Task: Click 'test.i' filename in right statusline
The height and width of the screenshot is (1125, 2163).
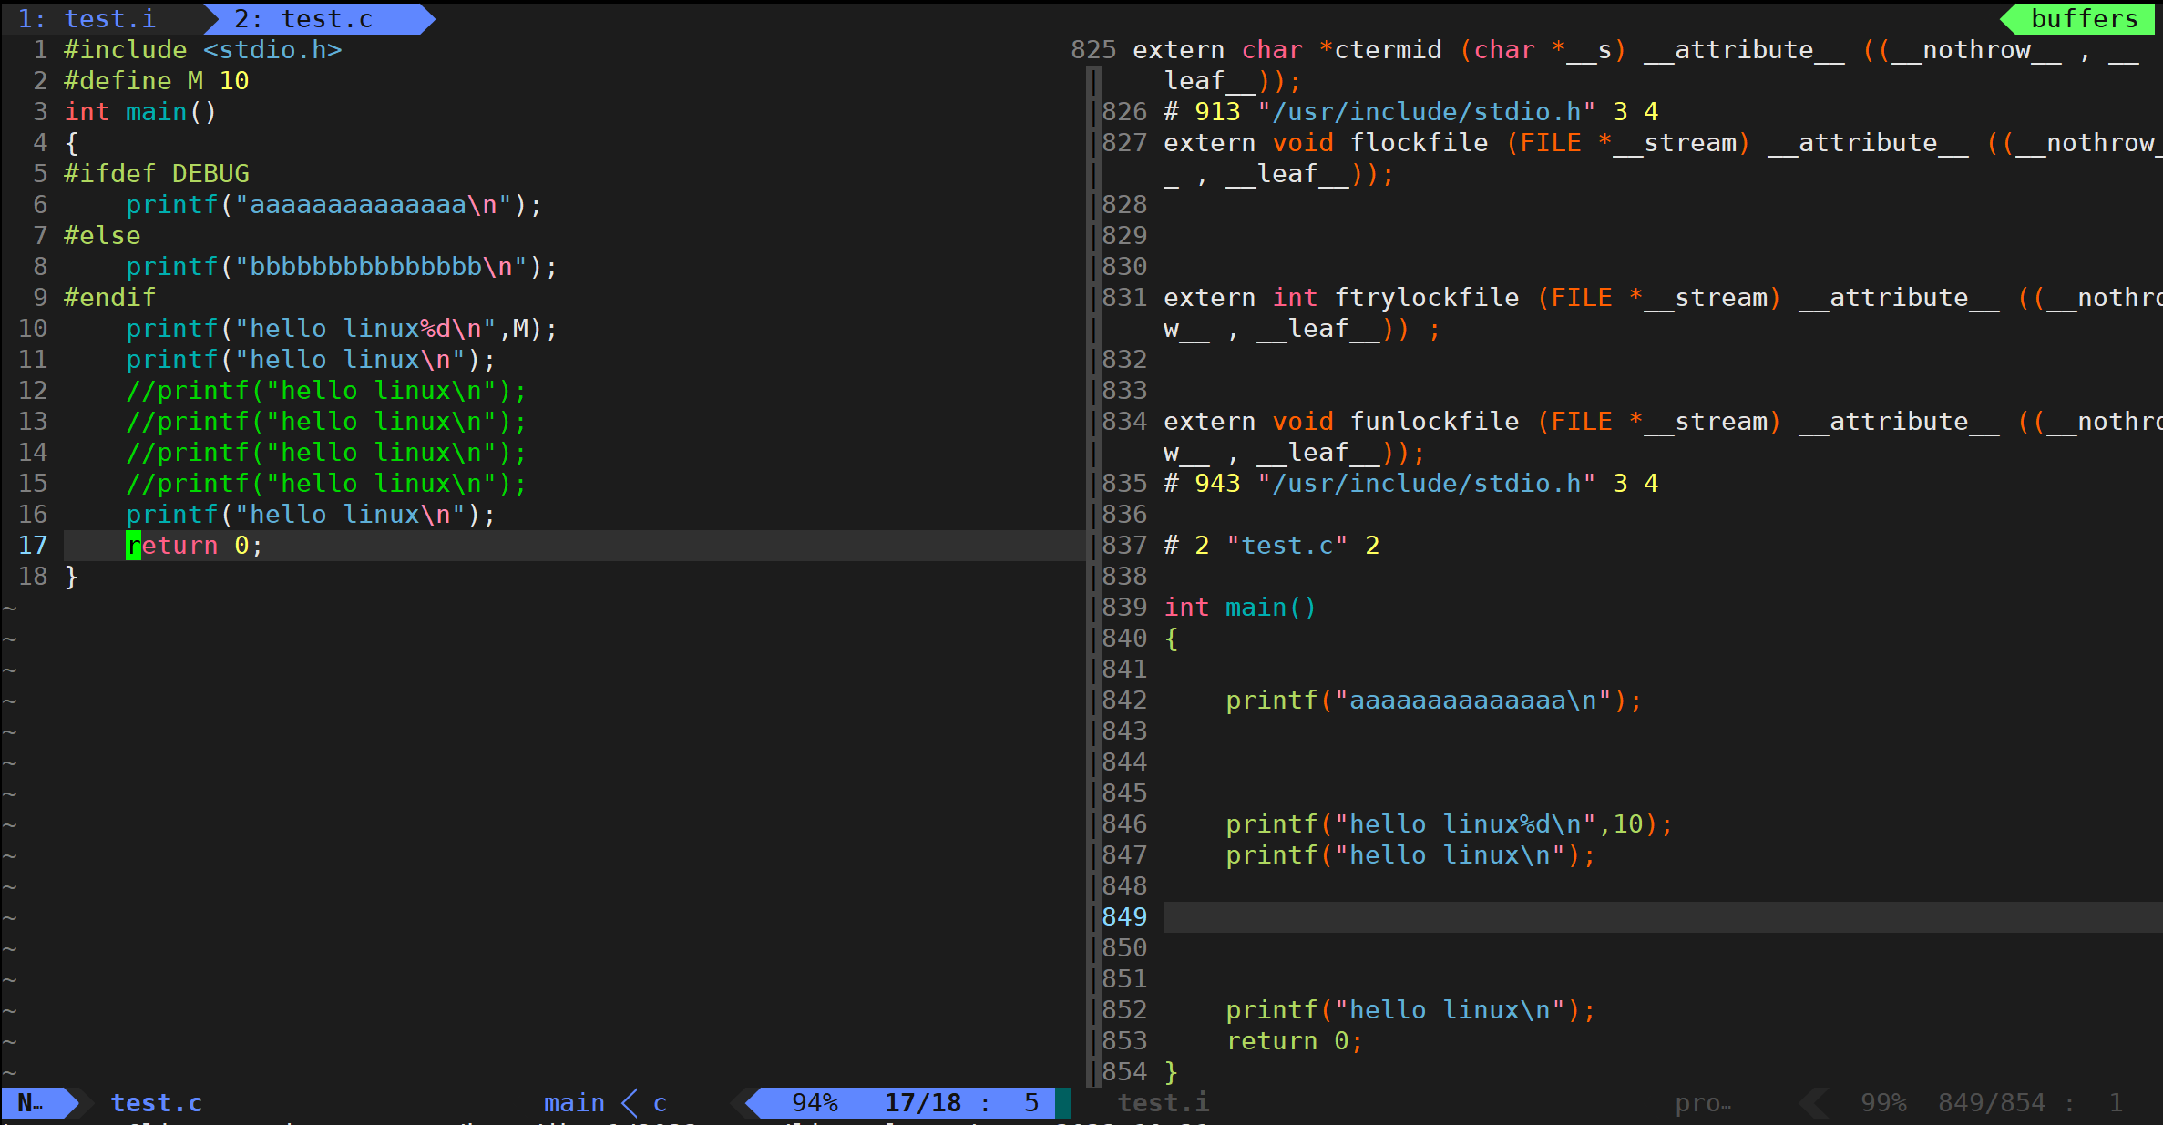Action: tap(1163, 1103)
